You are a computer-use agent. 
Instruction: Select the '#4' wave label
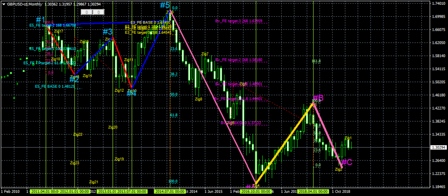click(131, 93)
